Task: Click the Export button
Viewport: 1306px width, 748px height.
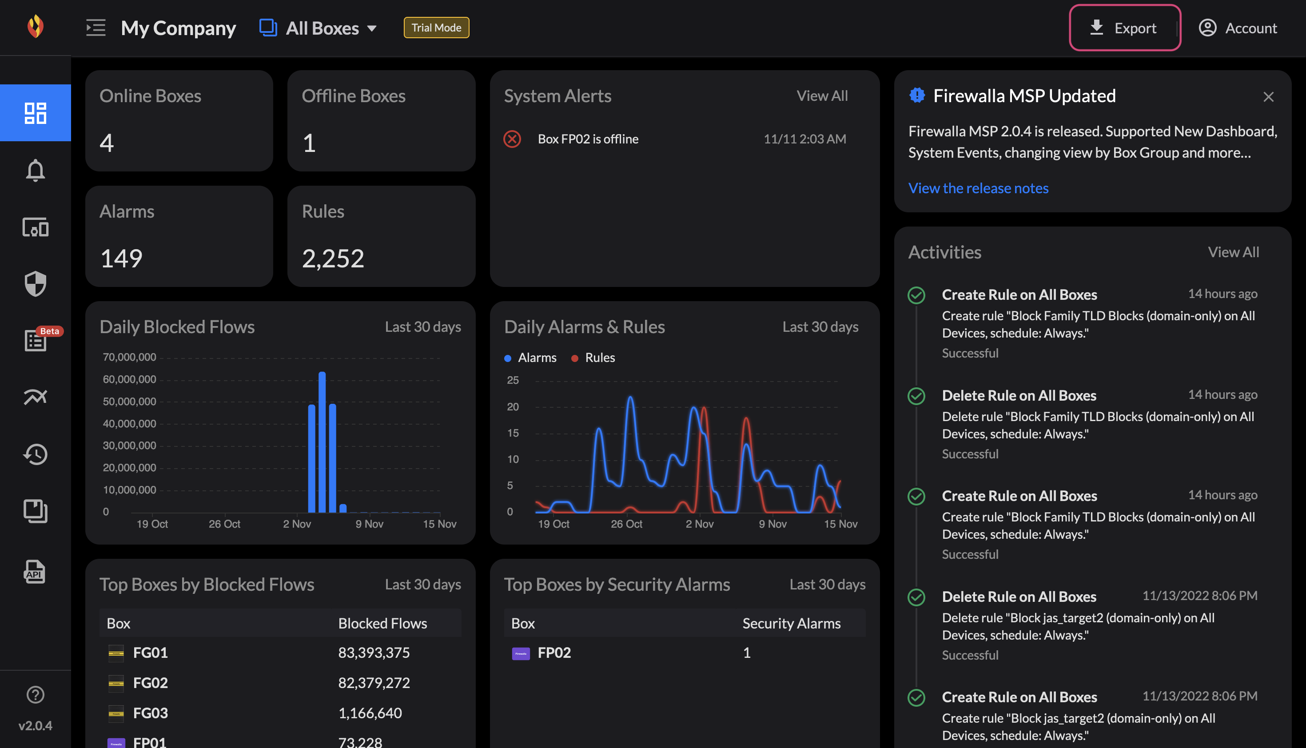Action: tap(1124, 28)
